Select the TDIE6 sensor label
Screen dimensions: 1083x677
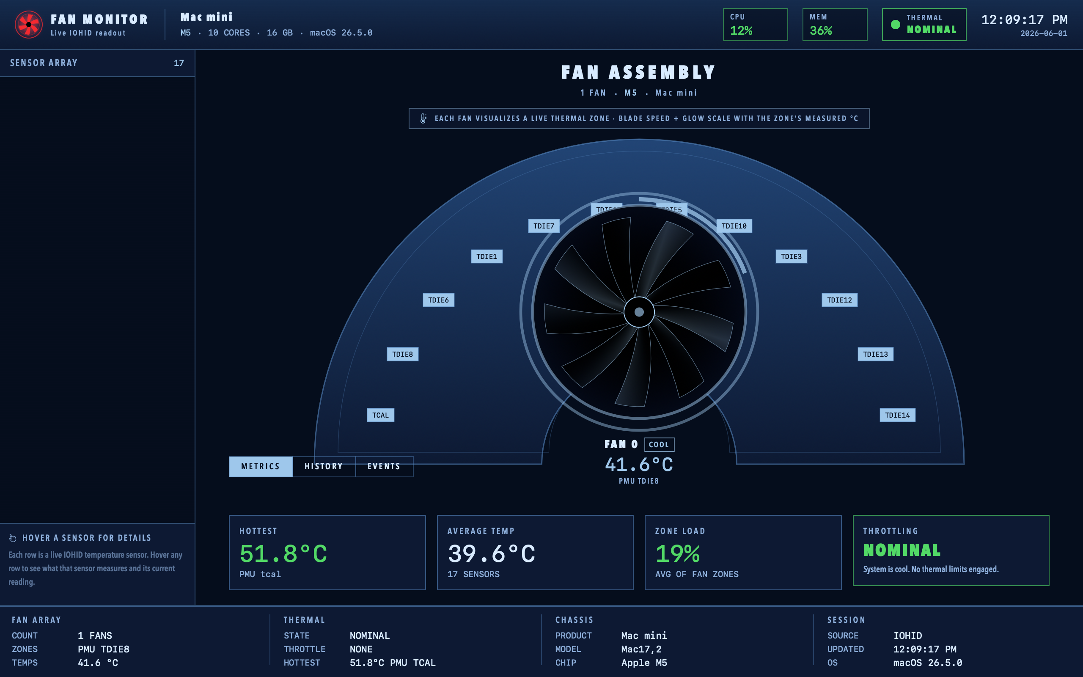(x=439, y=300)
